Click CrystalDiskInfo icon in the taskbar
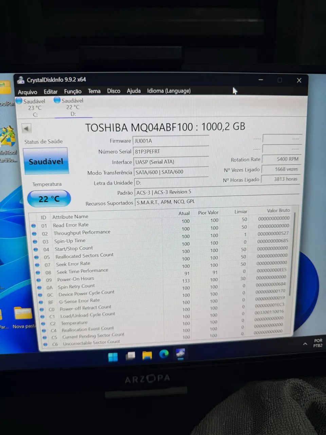Image resolution: width=326 pixels, height=435 pixels. (x=180, y=353)
